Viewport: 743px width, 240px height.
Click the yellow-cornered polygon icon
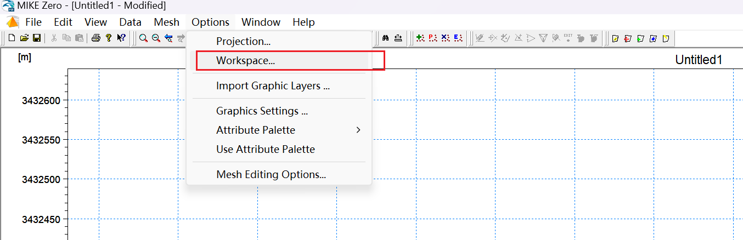point(666,38)
